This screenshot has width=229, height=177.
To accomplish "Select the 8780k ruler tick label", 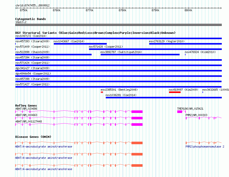I will point(122,10).
